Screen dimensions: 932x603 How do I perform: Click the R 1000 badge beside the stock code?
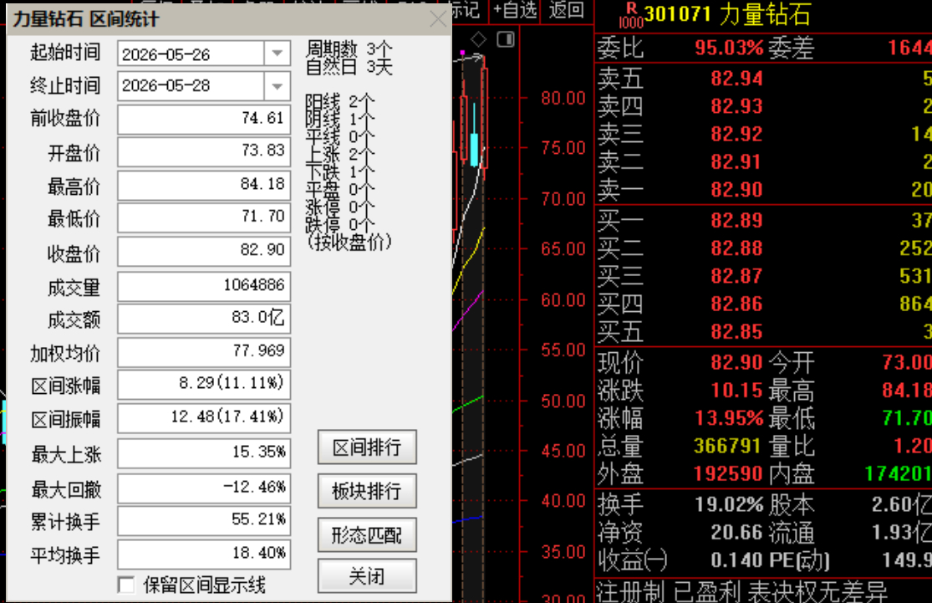point(630,15)
